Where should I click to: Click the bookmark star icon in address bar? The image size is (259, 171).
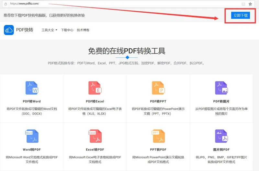click(x=250, y=4)
